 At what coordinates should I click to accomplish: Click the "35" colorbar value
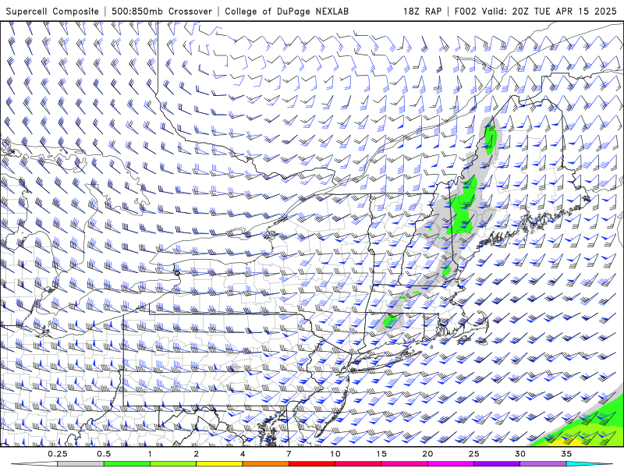pyautogui.click(x=566, y=454)
